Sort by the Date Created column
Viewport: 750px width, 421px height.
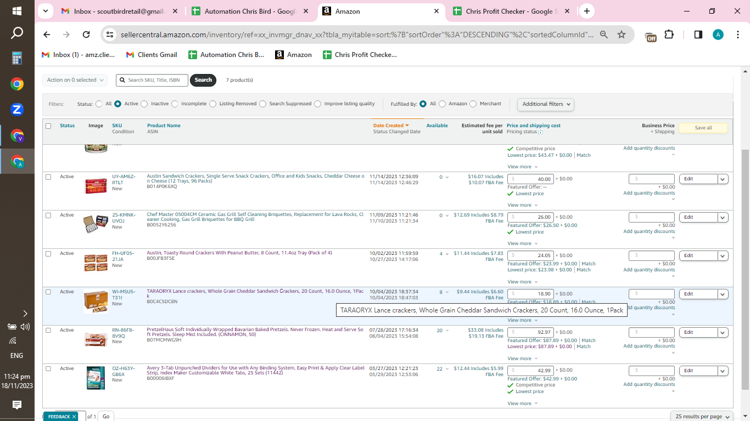pyautogui.click(x=391, y=126)
